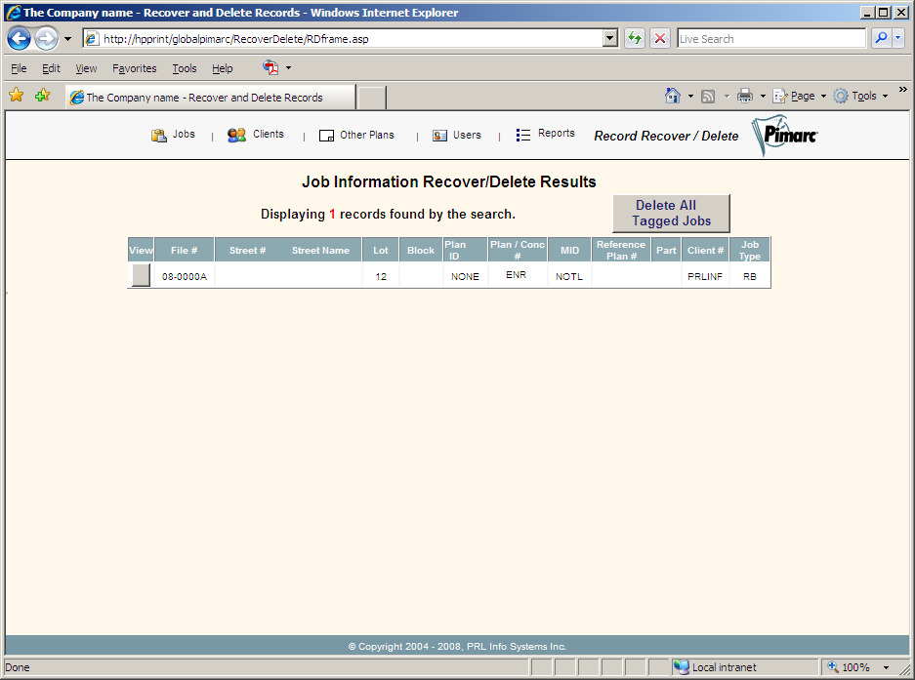
Task: Go to the Jobs section
Action: 173,135
